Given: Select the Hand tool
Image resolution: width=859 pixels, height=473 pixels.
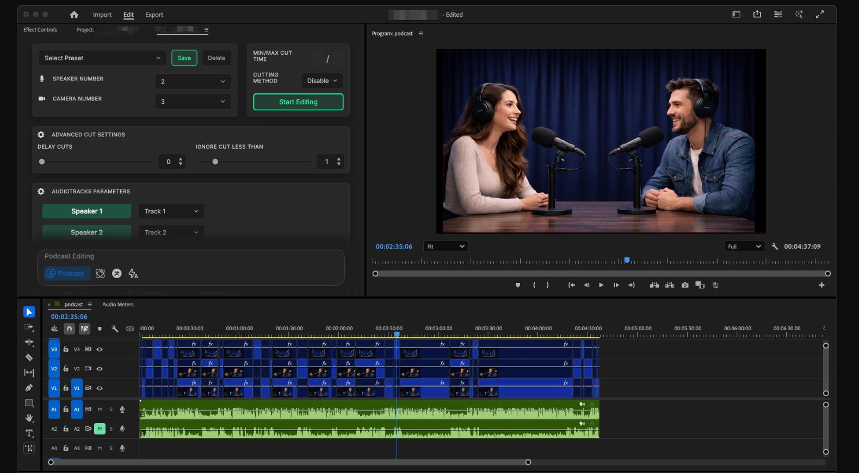Looking at the screenshot, I should click(x=29, y=418).
